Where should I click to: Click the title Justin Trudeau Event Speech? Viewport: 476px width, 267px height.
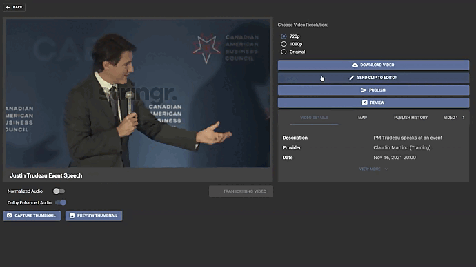(x=46, y=175)
